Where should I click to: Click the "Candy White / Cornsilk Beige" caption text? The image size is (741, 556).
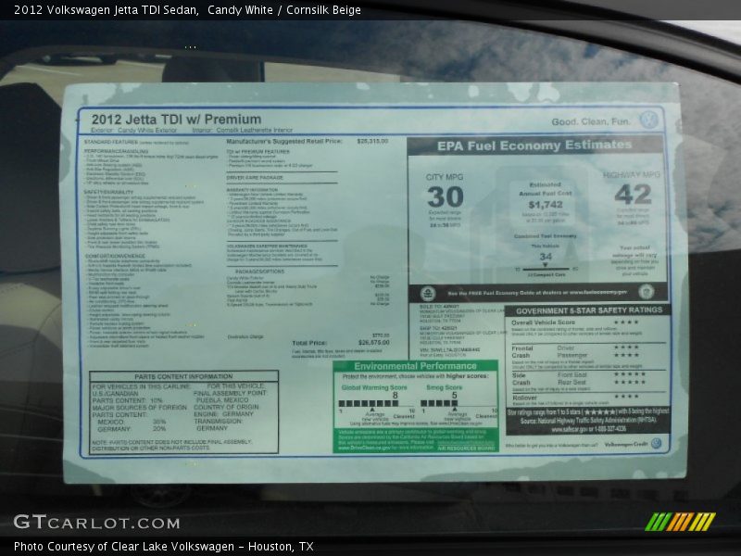284,10
